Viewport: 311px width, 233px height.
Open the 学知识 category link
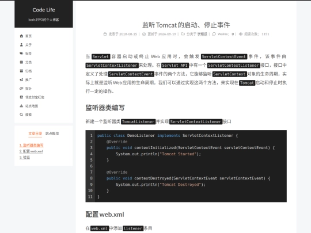pyautogui.click(x=202, y=34)
